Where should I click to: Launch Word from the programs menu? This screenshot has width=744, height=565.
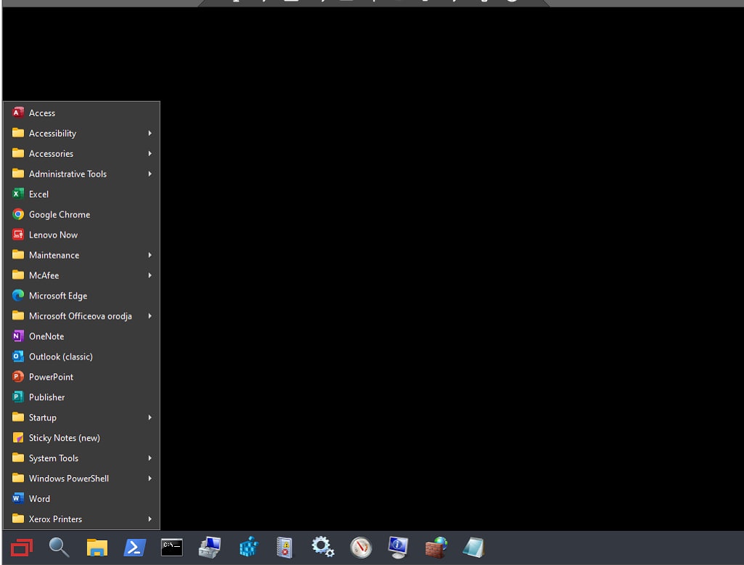click(x=81, y=498)
